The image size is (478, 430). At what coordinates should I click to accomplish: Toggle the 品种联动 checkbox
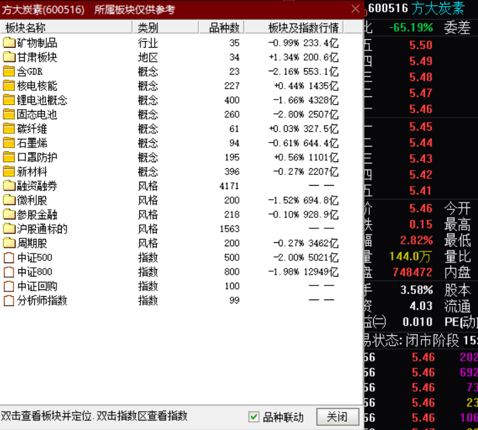pos(253,417)
